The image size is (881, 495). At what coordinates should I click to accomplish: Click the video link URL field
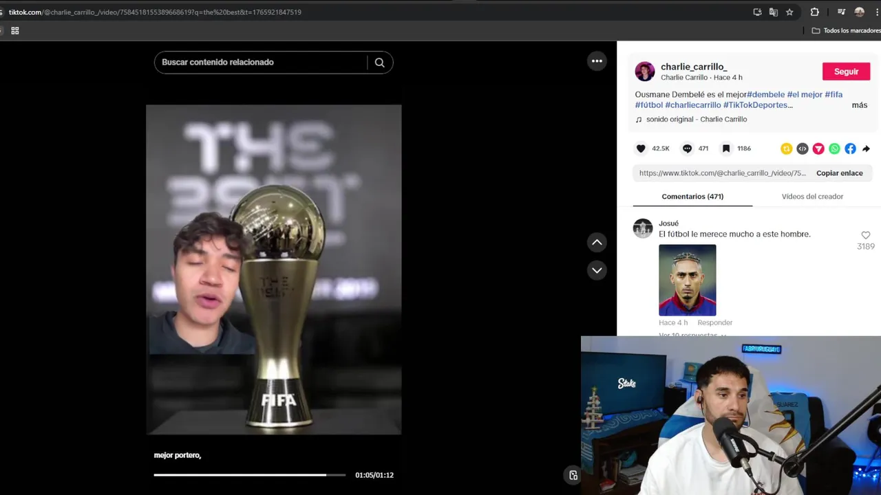(x=722, y=173)
